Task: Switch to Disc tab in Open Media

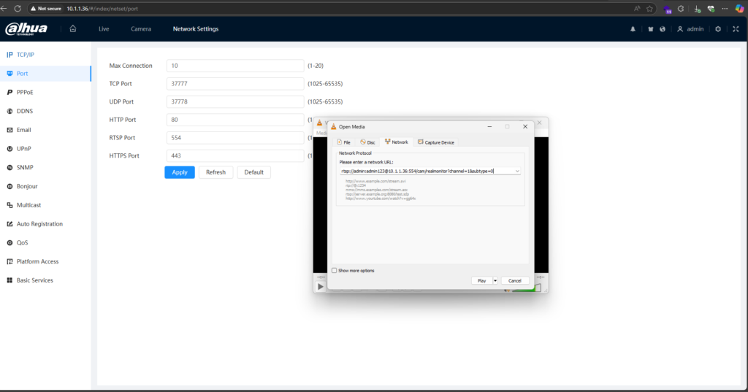Action: (x=368, y=142)
